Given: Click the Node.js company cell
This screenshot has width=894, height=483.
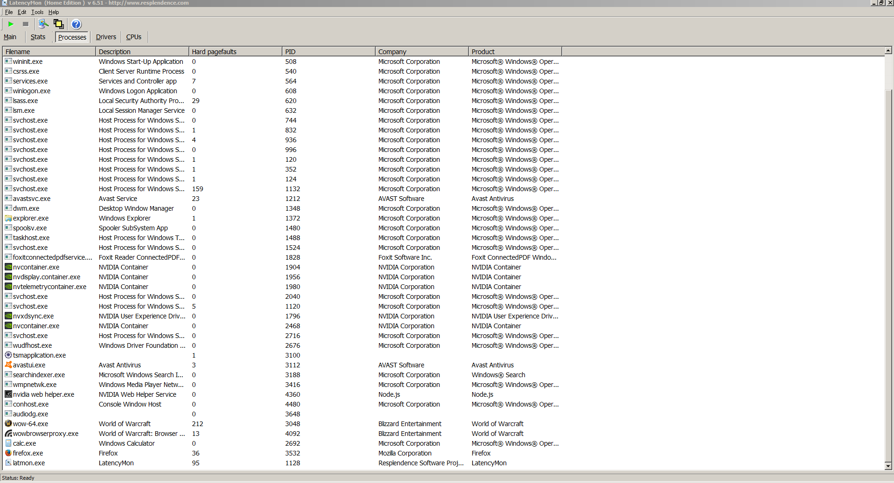Looking at the screenshot, I should [x=389, y=394].
